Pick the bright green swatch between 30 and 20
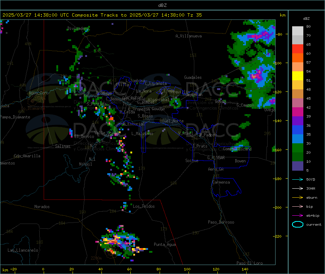 298,148
